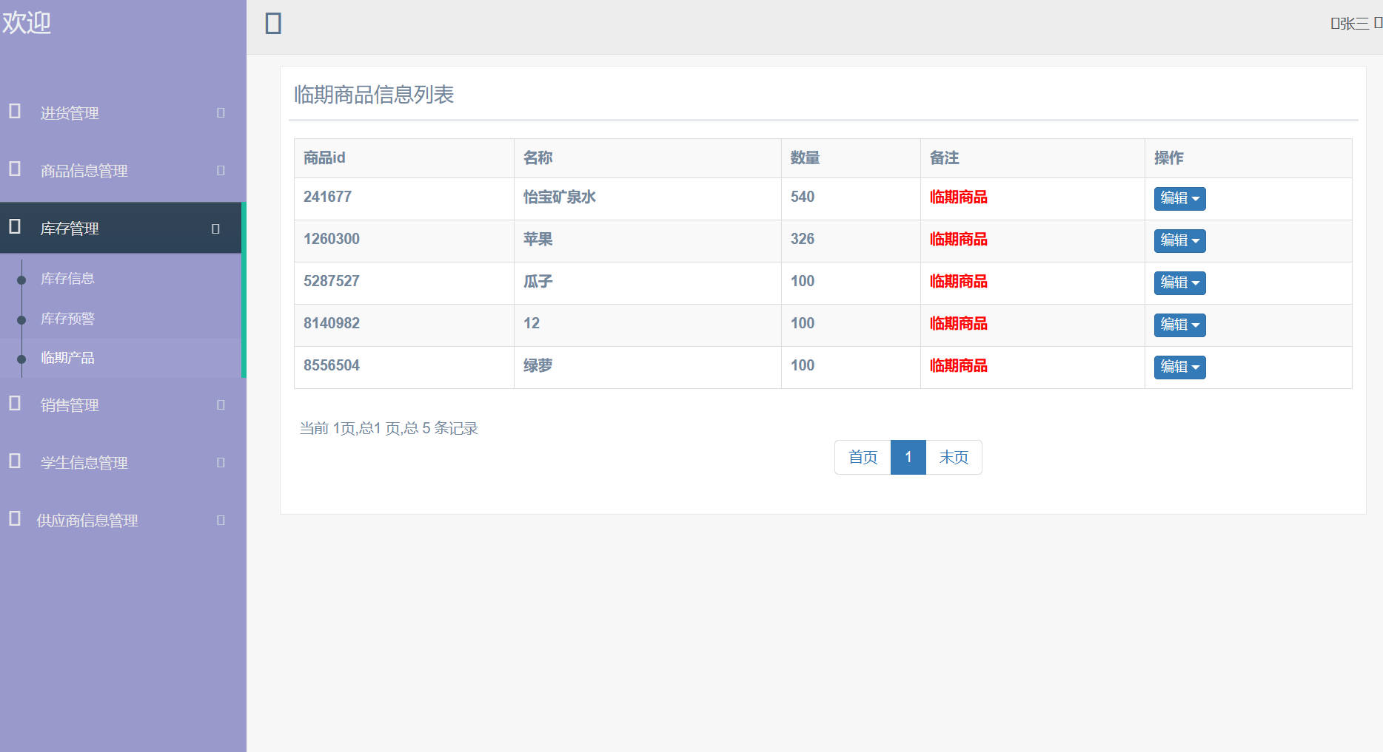The image size is (1383, 752).
Task: Expand the 销售管理 menu chevron
Action: click(220, 404)
